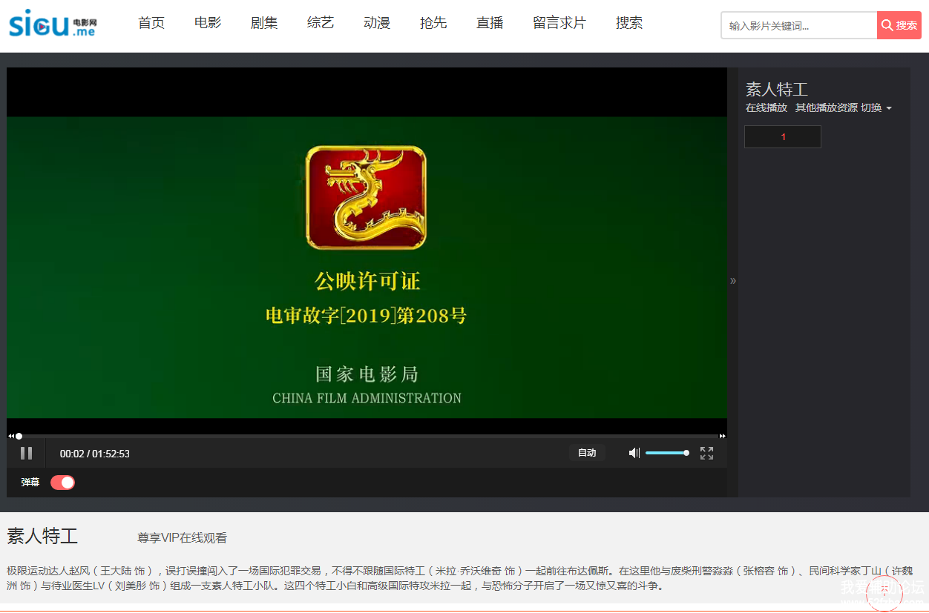Click the SIGU.me site logo
Screen dimensions: 929x613
click(53, 24)
